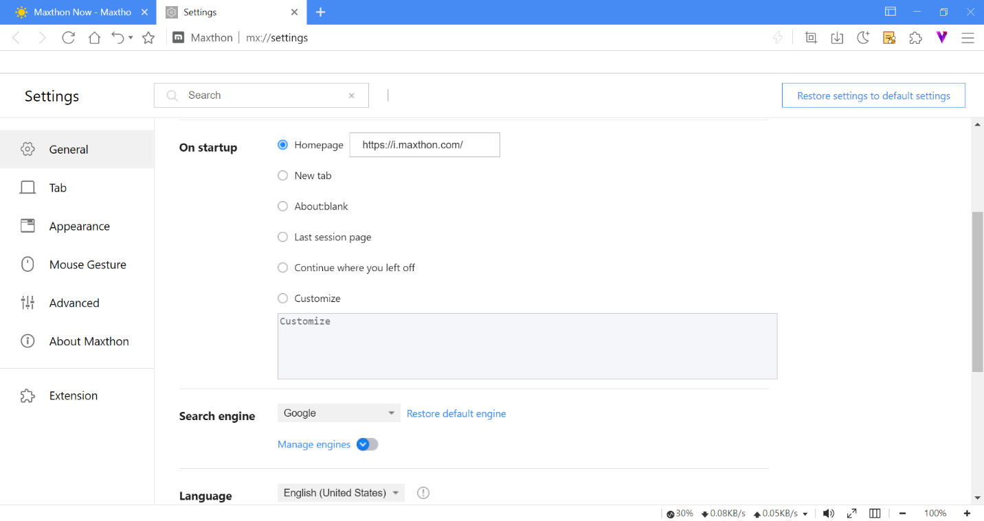This screenshot has width=984, height=521.
Task: Open the Extension section in sidebar
Action: coord(77,395)
